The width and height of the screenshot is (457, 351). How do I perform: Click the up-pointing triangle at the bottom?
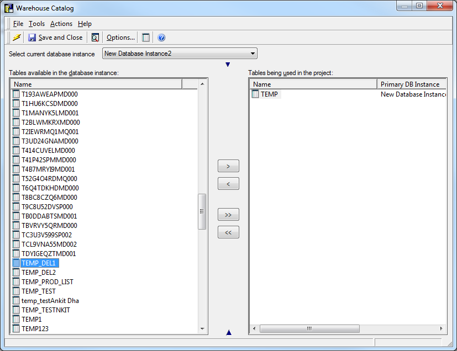(228, 332)
